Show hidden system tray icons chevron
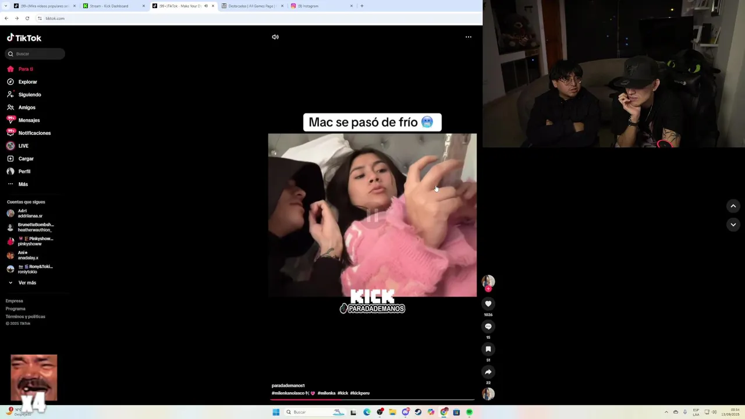745x419 pixels. (x=666, y=412)
